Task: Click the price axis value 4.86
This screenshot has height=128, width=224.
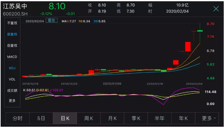Action: [x=211, y=78]
